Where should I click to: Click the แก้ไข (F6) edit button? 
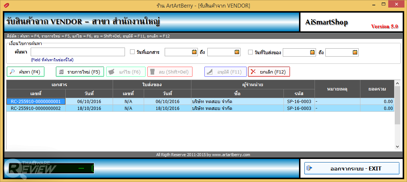pos(126,72)
